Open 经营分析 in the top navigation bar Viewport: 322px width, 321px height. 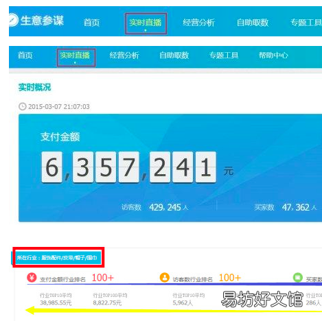198,23
